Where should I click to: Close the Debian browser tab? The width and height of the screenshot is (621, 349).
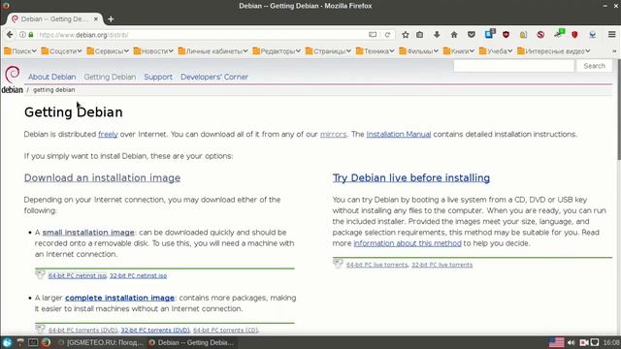(96, 19)
